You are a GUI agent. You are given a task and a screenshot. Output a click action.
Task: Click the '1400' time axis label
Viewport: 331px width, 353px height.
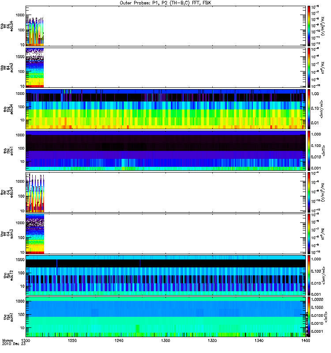[x=305, y=340]
